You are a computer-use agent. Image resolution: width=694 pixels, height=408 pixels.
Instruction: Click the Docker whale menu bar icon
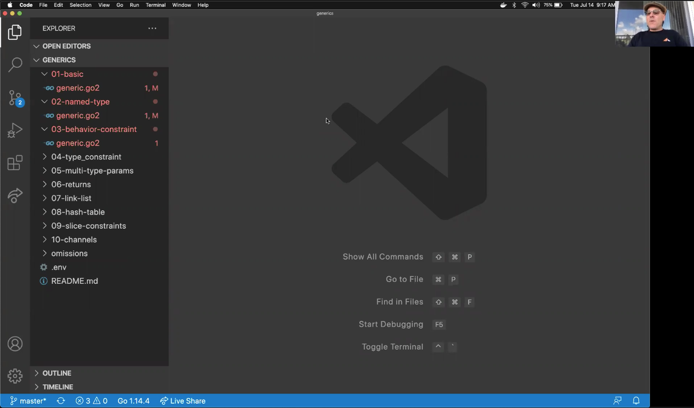tap(503, 5)
